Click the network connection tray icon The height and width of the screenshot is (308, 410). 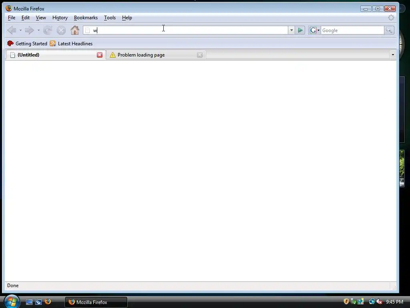[x=372, y=302]
